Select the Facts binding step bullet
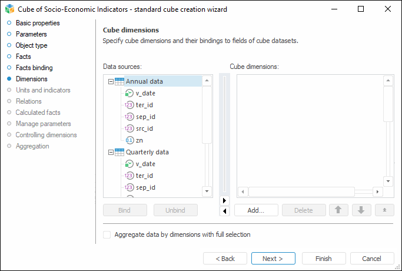 [9, 68]
